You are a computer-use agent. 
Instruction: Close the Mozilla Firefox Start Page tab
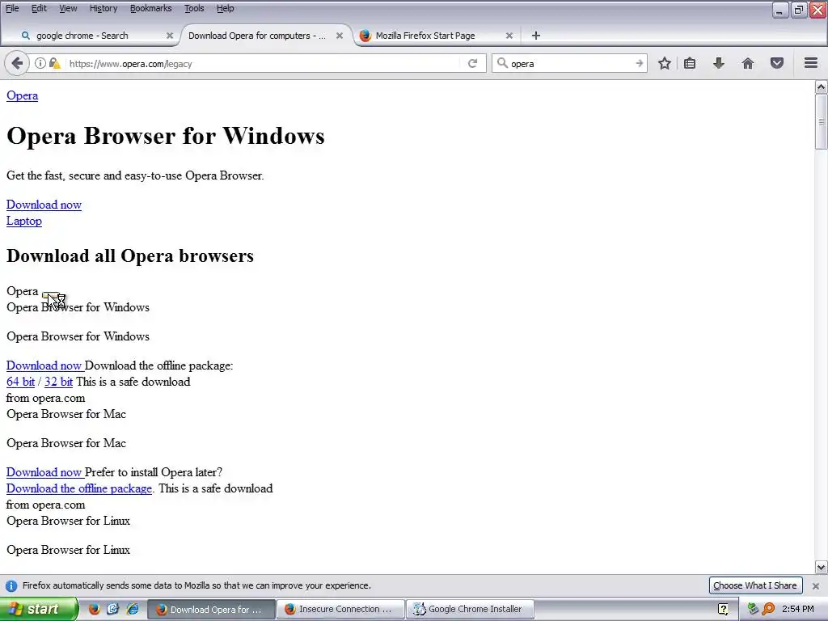click(509, 36)
